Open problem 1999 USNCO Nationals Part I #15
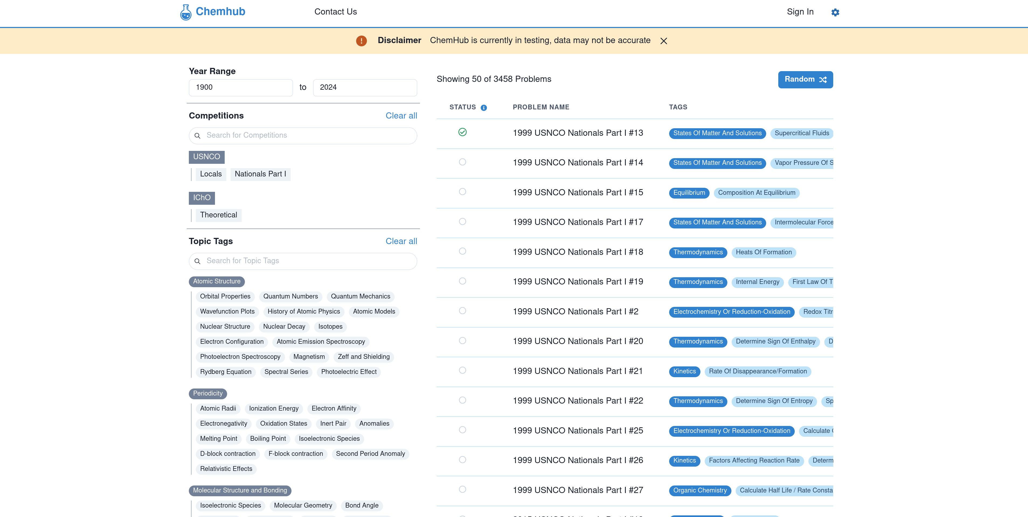This screenshot has width=1028, height=517. pos(578,192)
